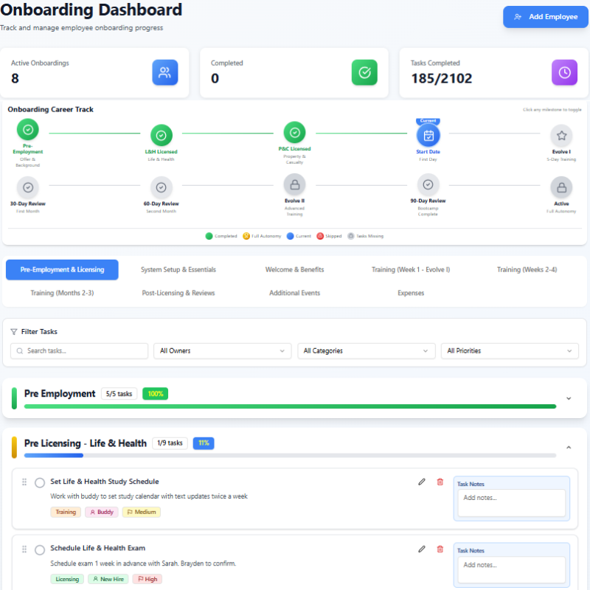Viewport: 590px width, 590px height.
Task: Click the Tasks Completed clock icon
Action: 564,72
